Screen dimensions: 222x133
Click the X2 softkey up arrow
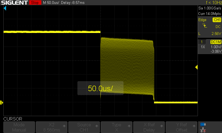(x=64, y=126)
